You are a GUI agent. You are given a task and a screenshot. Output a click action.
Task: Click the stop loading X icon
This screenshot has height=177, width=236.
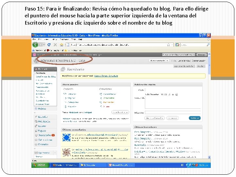[x=55, y=45]
